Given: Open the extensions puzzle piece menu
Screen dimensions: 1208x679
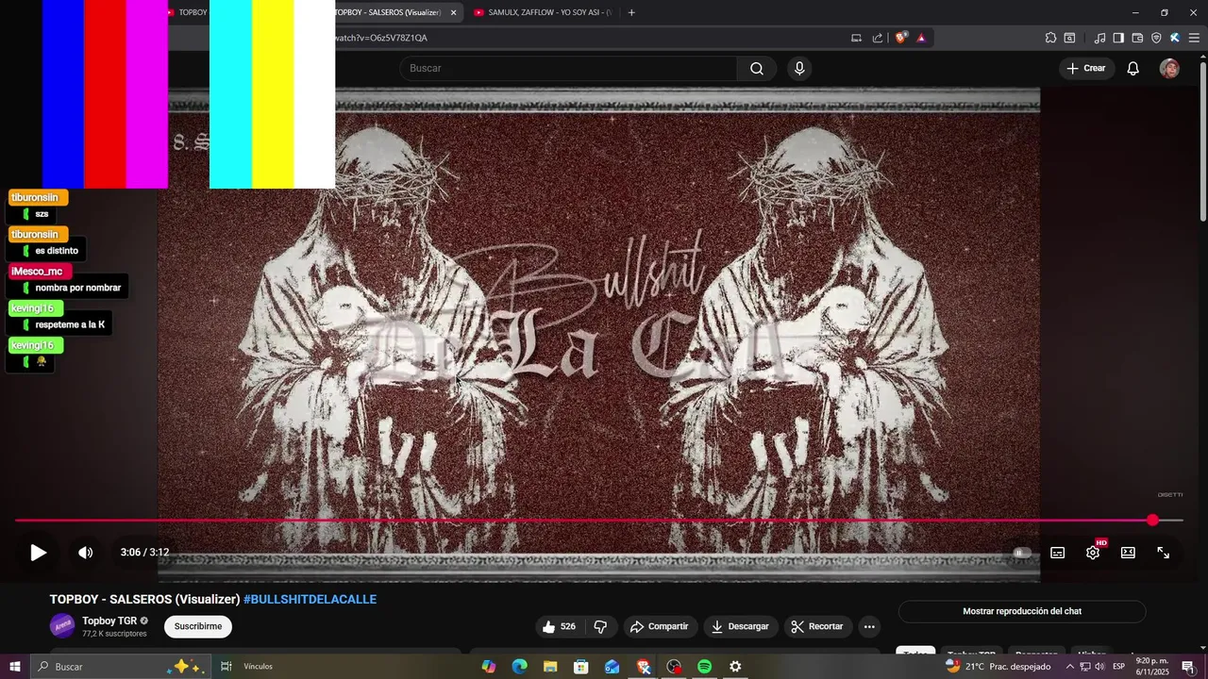Looking at the screenshot, I should coord(1050,38).
